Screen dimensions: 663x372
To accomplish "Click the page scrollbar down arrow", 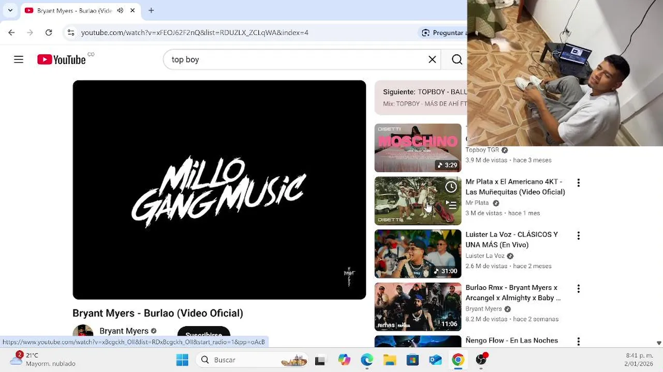I will tap(658, 343).
